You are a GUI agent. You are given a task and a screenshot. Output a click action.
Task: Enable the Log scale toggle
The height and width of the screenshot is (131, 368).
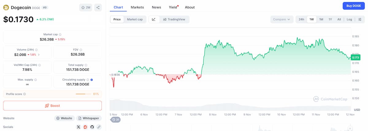pos(349,19)
